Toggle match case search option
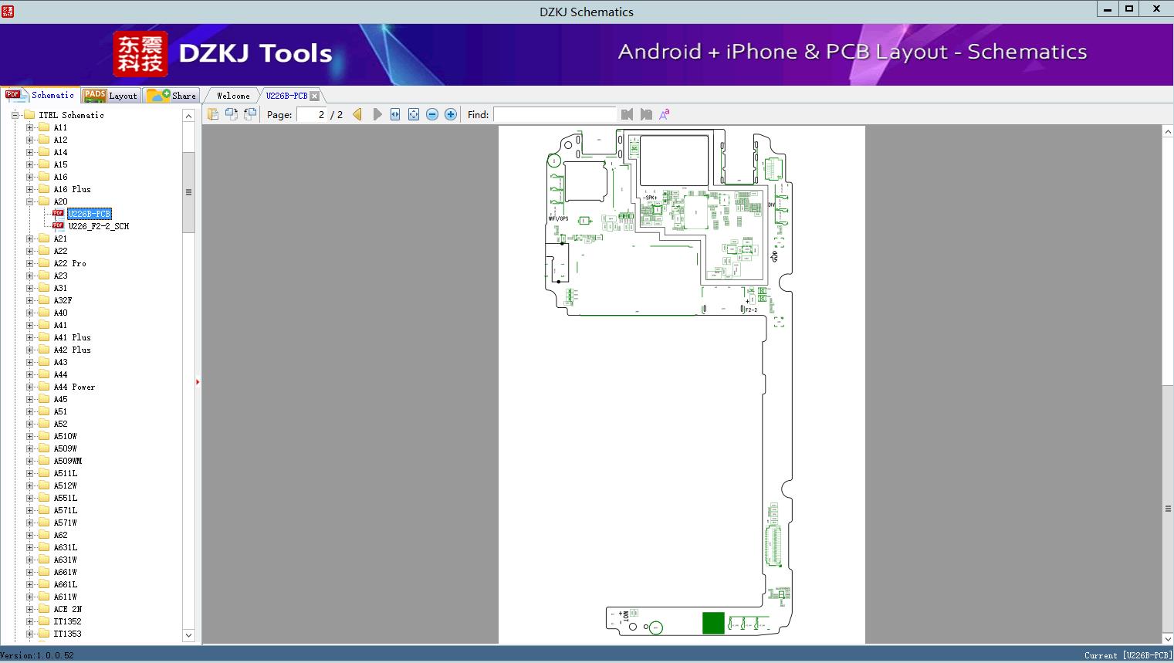Viewport: 1174px width, 663px height. (x=664, y=114)
